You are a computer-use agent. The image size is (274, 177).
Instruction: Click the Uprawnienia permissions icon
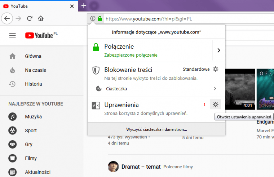(x=96, y=106)
